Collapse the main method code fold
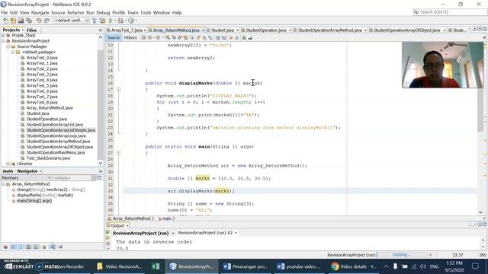 pyautogui.click(x=119, y=153)
